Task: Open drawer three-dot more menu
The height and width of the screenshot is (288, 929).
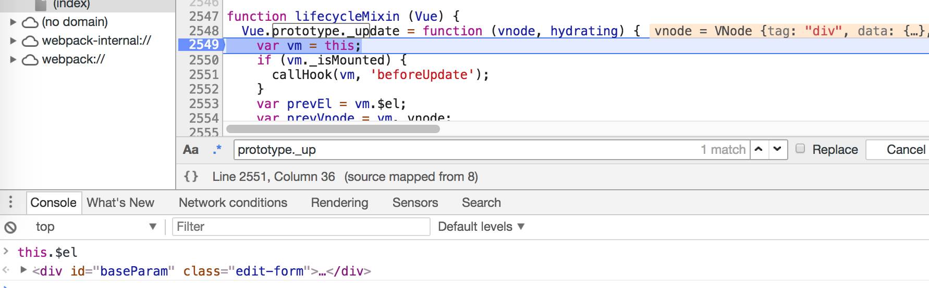Action: 10,202
